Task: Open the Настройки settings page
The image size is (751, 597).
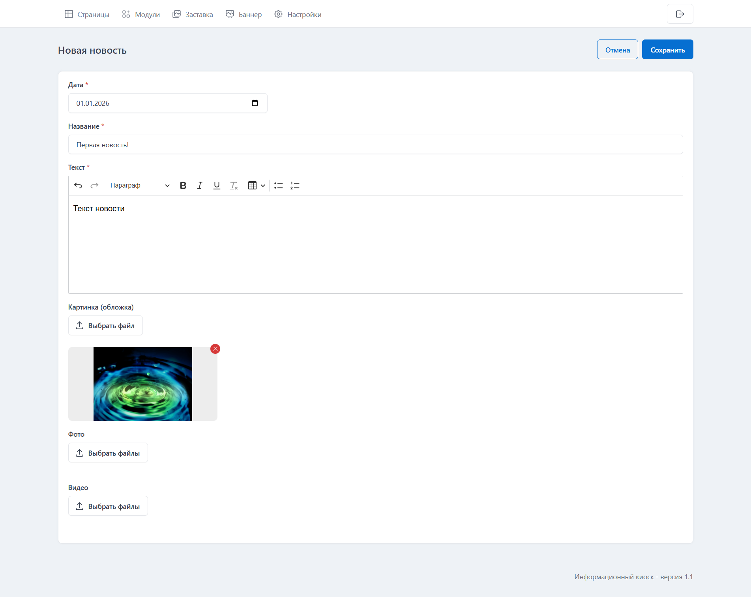Action: click(298, 15)
